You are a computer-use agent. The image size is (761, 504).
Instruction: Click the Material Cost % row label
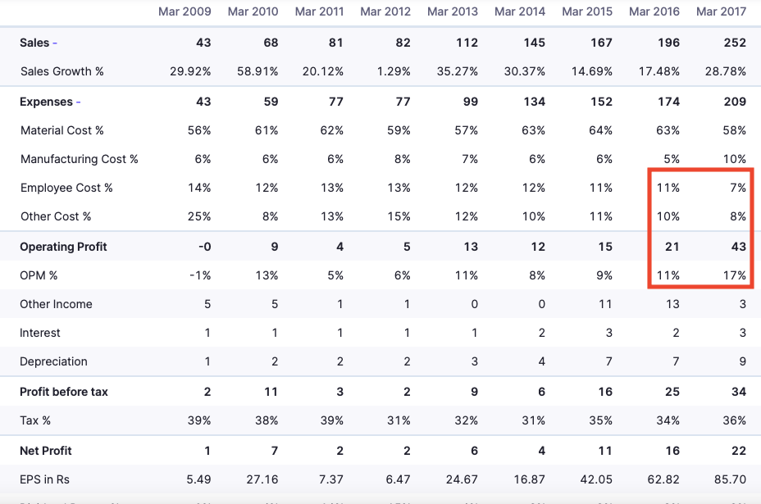pyautogui.click(x=62, y=130)
